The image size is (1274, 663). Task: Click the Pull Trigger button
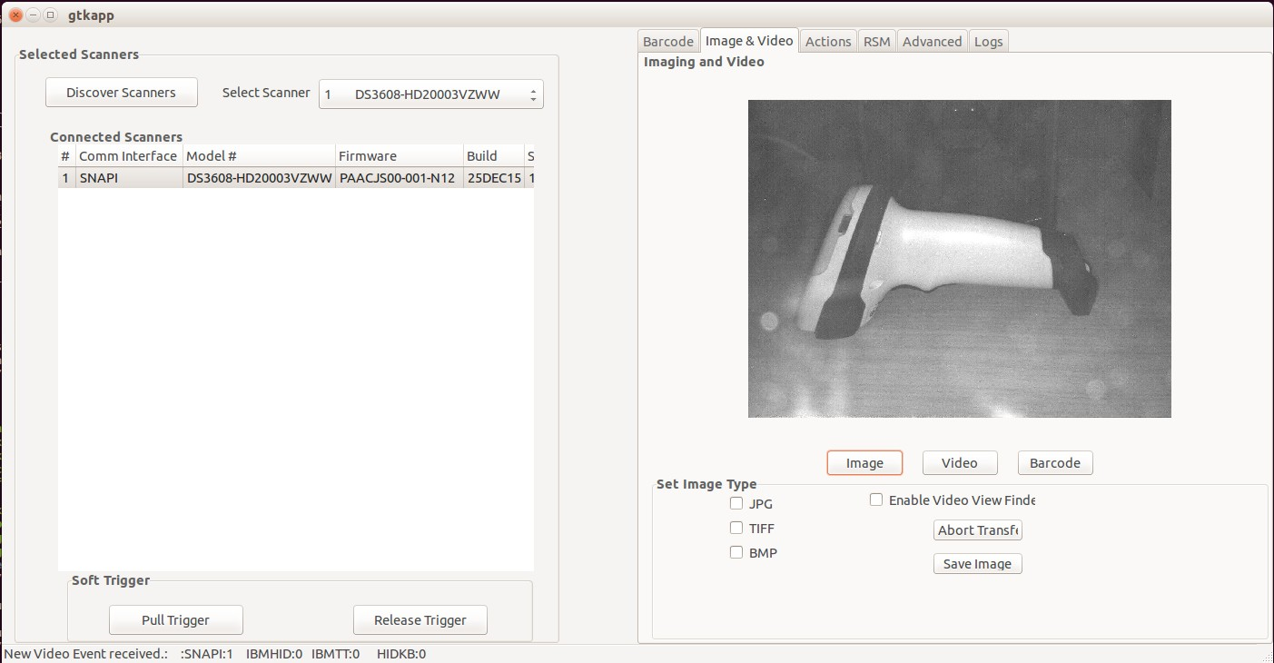(175, 620)
